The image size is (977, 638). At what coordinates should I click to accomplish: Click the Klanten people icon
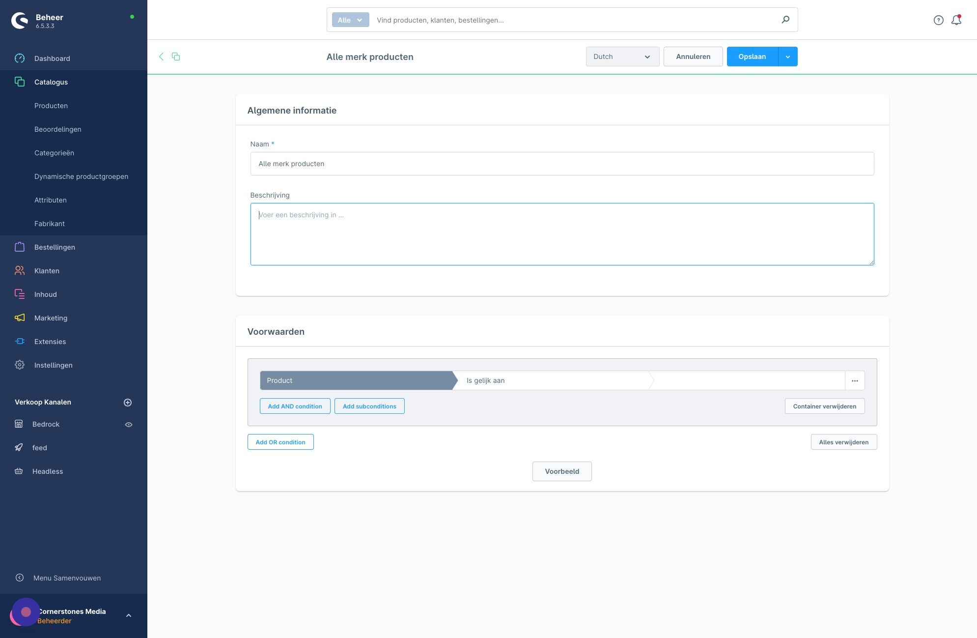click(x=20, y=271)
